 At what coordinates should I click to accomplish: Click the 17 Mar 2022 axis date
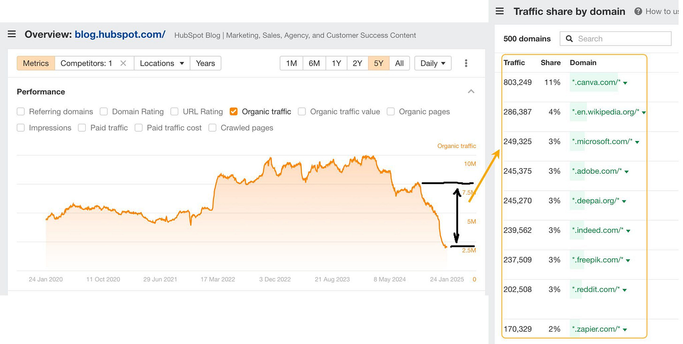(x=218, y=279)
